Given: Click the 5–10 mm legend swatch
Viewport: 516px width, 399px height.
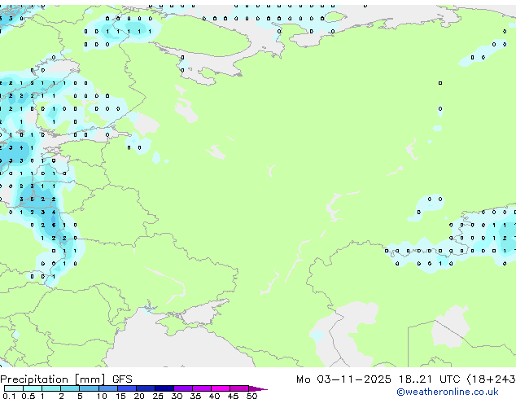Looking at the screenshot, I should [x=89, y=388].
